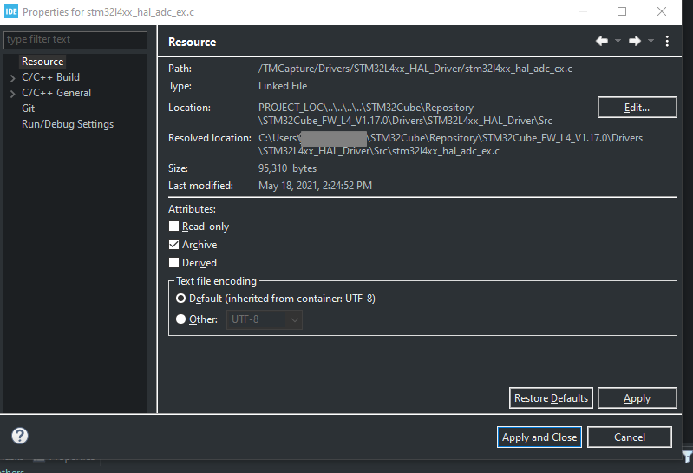Viewport: 693px width, 473px height.
Task: Select the Other encoding radio button
Action: click(x=180, y=319)
